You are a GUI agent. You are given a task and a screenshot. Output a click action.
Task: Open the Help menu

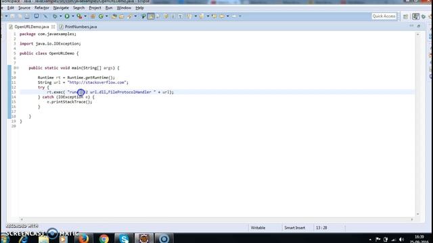point(139,7)
